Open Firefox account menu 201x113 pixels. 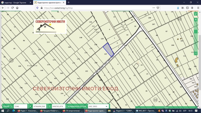pyautogui.click(x=192, y=8)
